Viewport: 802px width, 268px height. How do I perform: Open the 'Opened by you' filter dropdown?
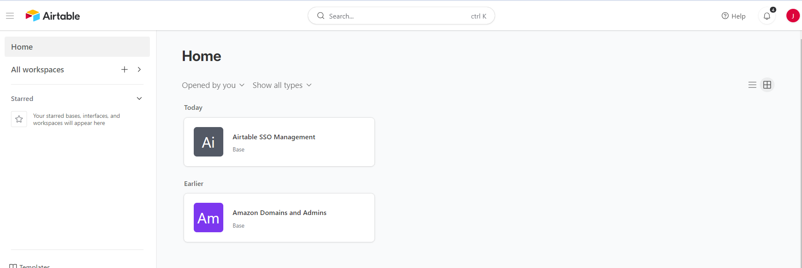tap(213, 85)
